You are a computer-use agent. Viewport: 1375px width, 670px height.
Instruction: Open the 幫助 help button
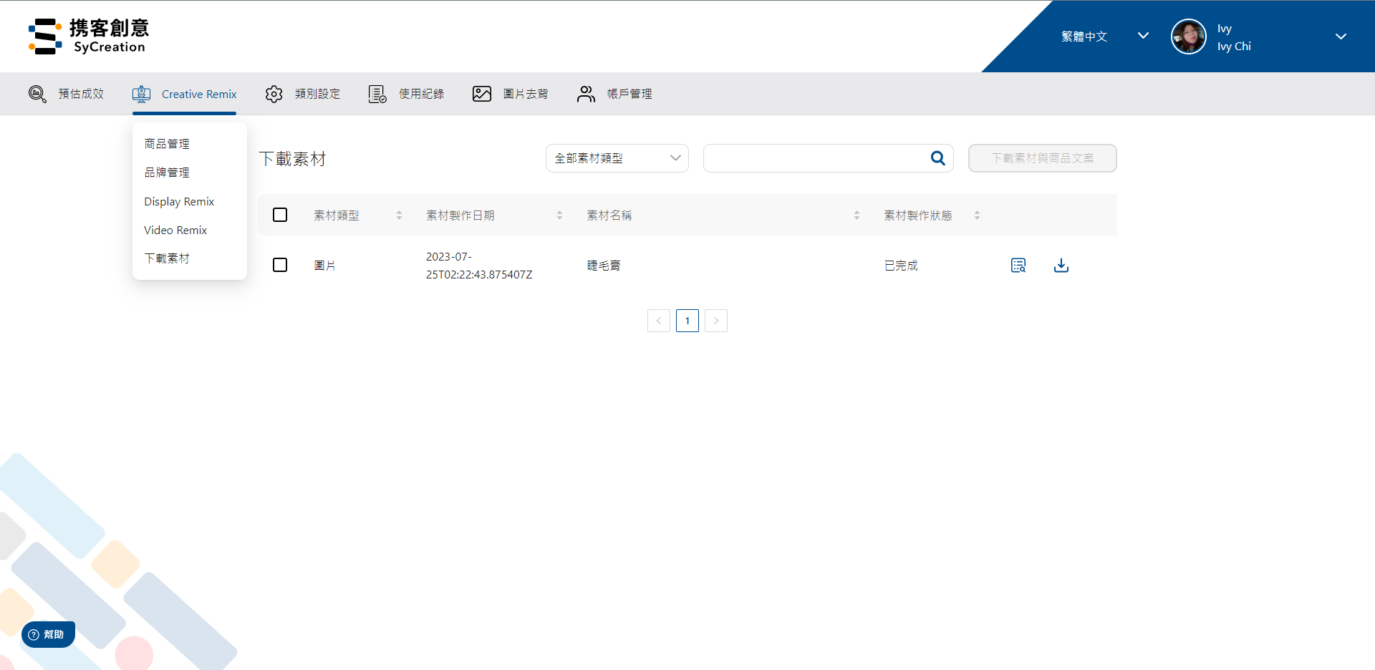coord(48,634)
